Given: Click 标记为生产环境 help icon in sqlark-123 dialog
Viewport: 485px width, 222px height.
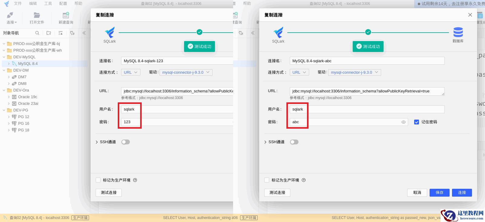Looking at the screenshot, I should click(x=135, y=180).
